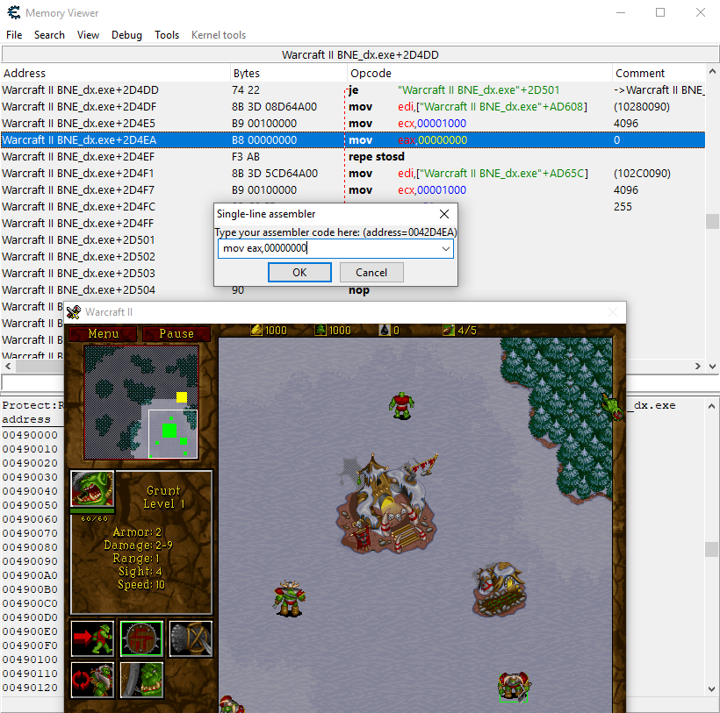
Task: Click the Pause button in Warcraft II
Action: click(x=176, y=333)
